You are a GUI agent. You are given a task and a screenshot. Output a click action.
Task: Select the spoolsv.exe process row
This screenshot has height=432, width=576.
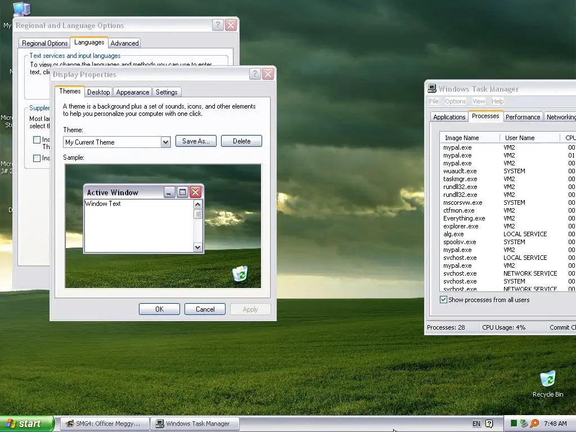tap(508, 242)
